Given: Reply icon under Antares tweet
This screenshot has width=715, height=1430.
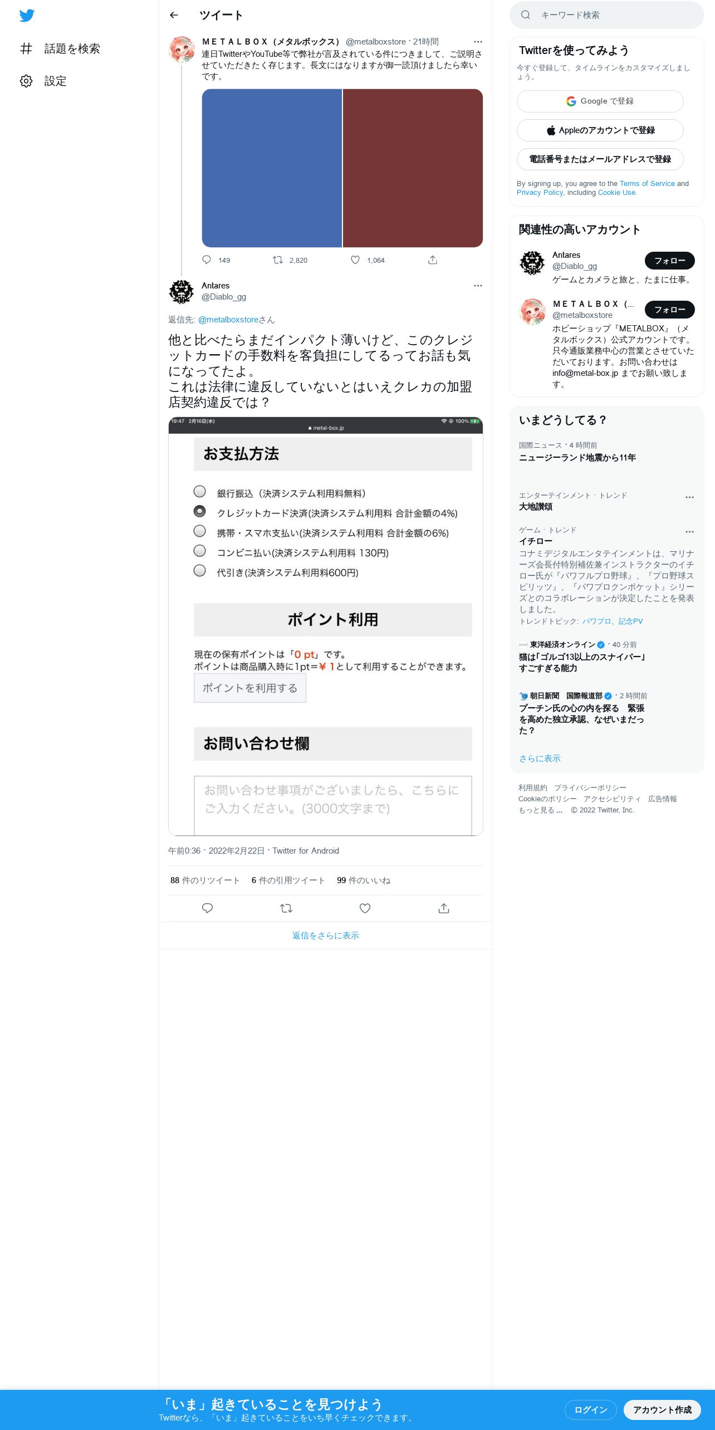Looking at the screenshot, I should 207,908.
